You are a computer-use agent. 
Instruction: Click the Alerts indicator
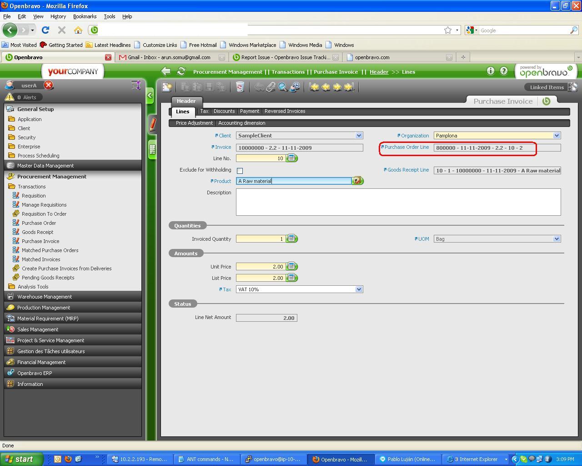click(24, 97)
